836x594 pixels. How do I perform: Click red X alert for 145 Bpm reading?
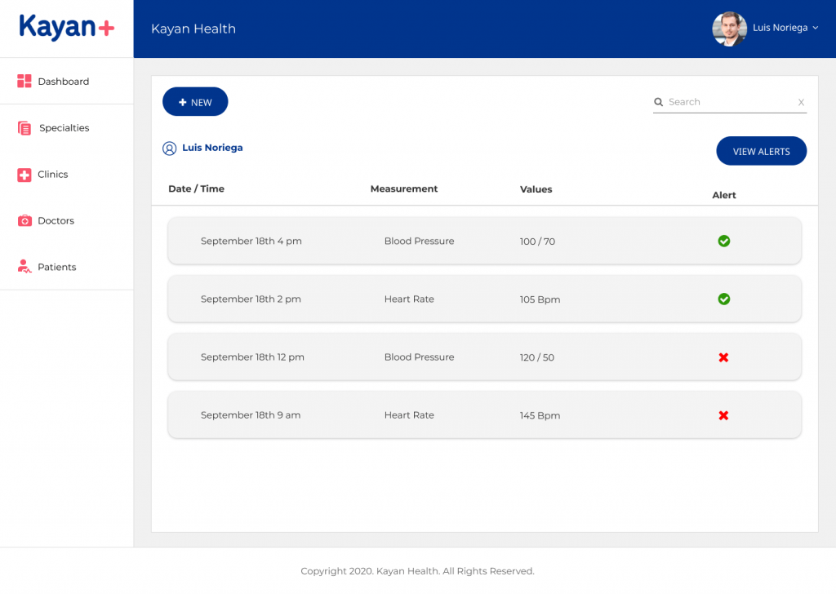723,415
